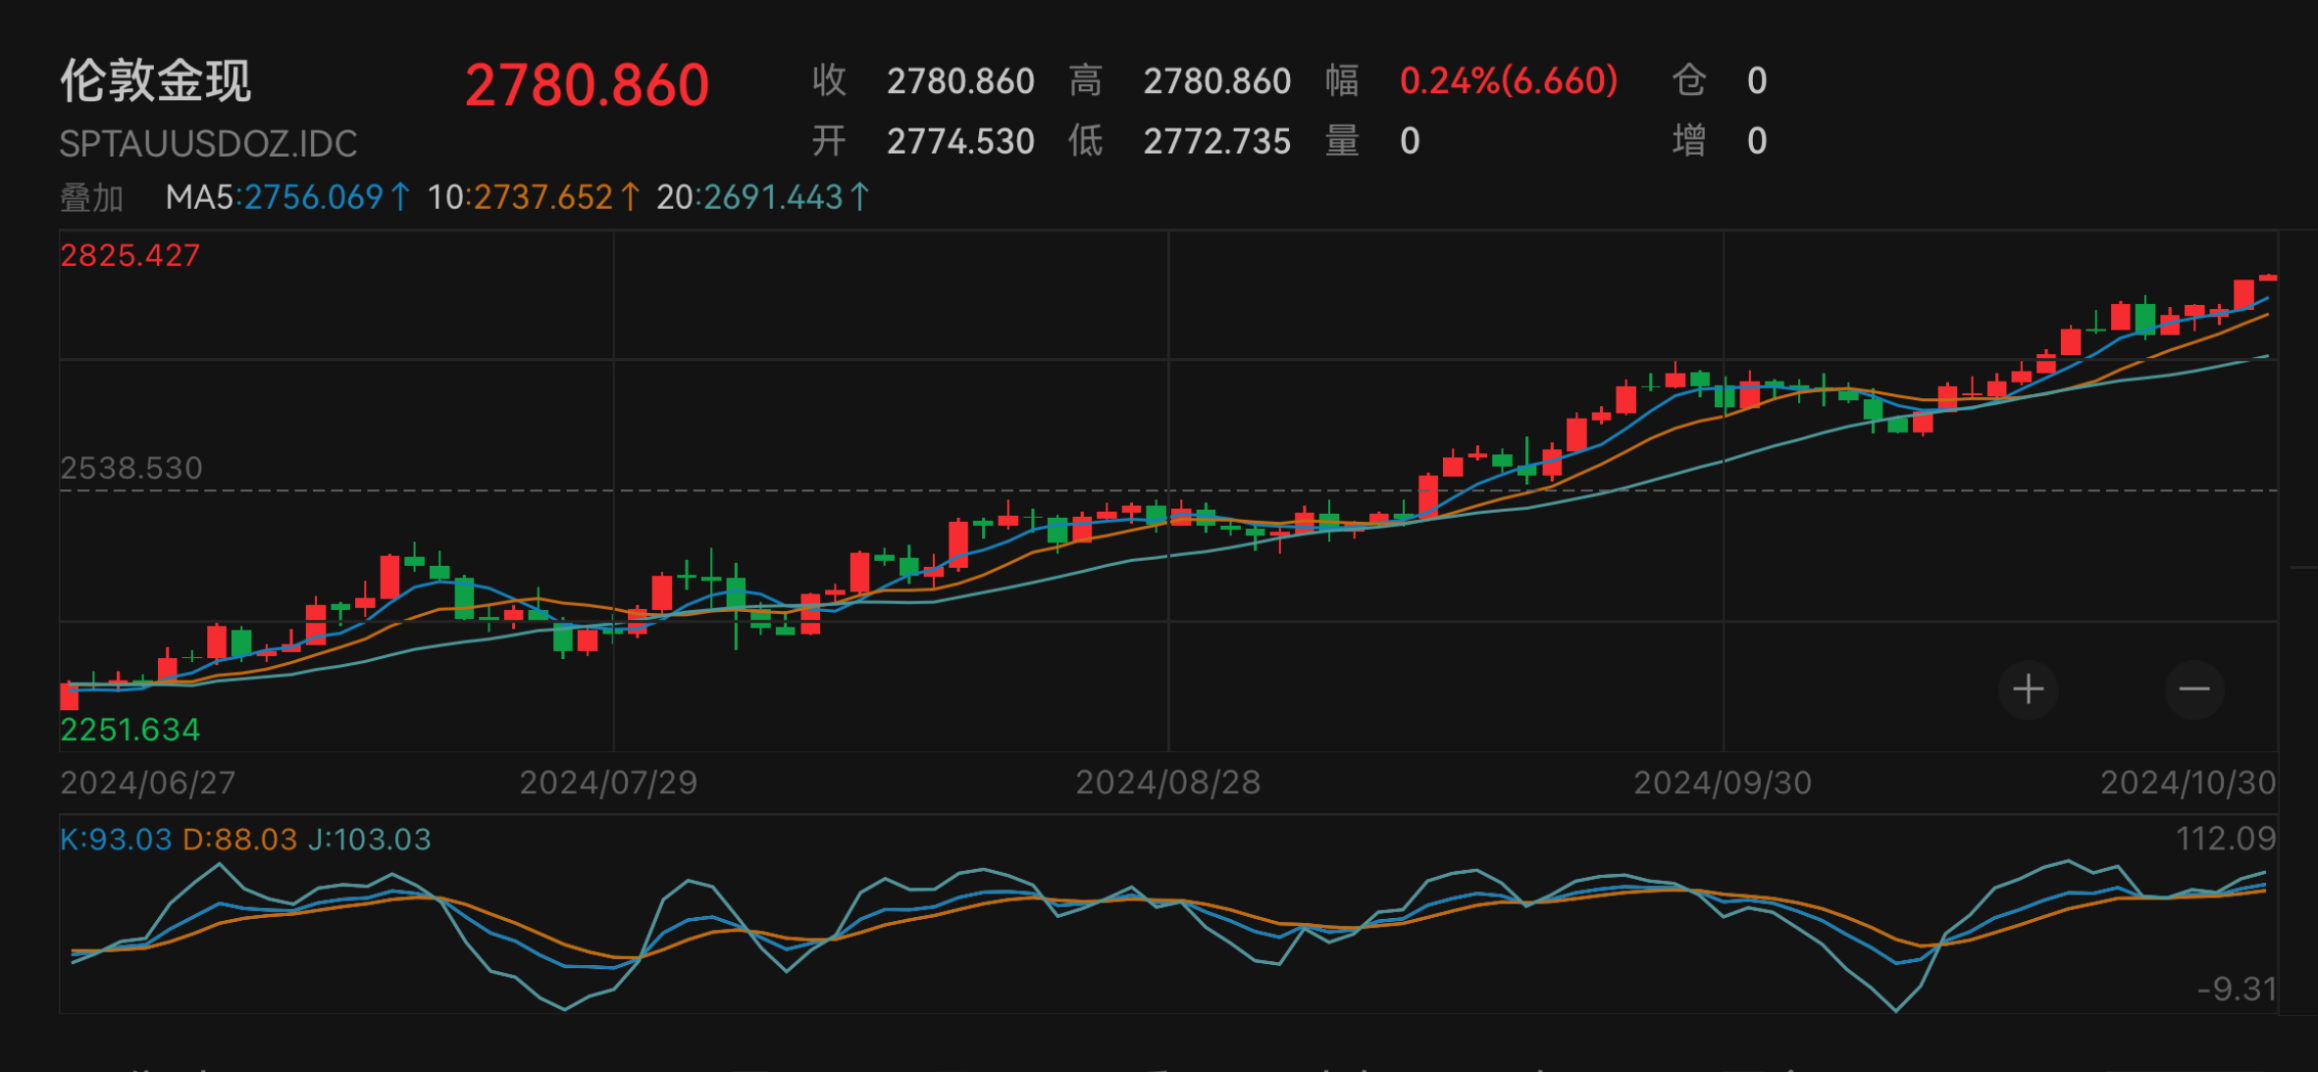Select the MA10 2737.652 indicator label
The image size is (2318, 1072).
[x=520, y=198]
